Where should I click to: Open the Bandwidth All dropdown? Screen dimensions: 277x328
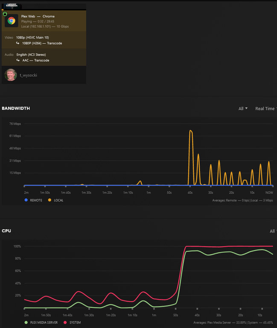pyautogui.click(x=243, y=109)
